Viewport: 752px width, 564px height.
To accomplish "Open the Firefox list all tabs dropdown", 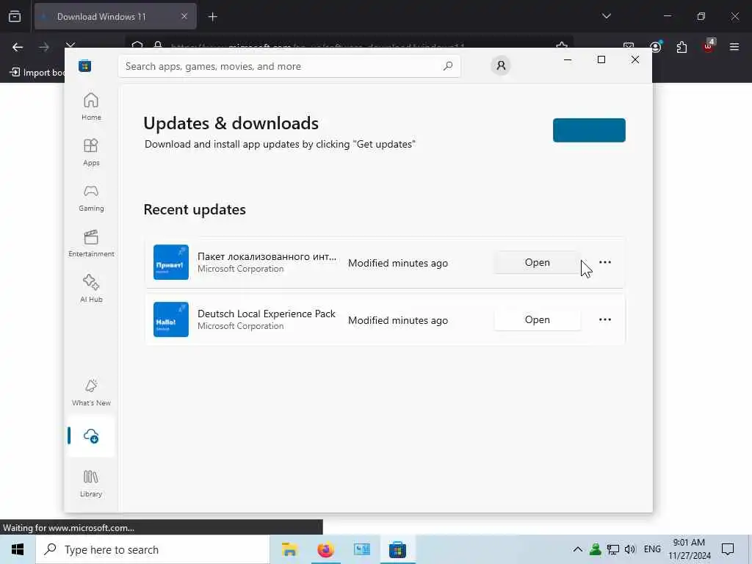I will tap(606, 16).
